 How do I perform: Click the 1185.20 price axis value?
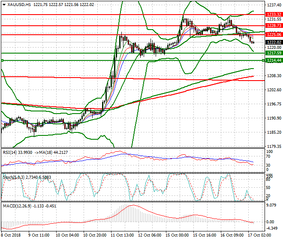tap(274, 132)
